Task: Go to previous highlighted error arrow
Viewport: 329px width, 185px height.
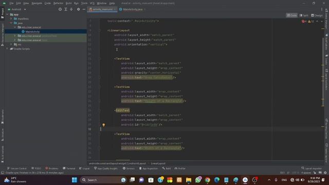Action: 317,22
